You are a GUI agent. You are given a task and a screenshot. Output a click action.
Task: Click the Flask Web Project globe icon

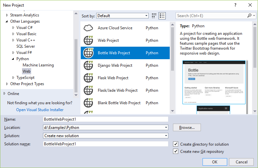88,78
